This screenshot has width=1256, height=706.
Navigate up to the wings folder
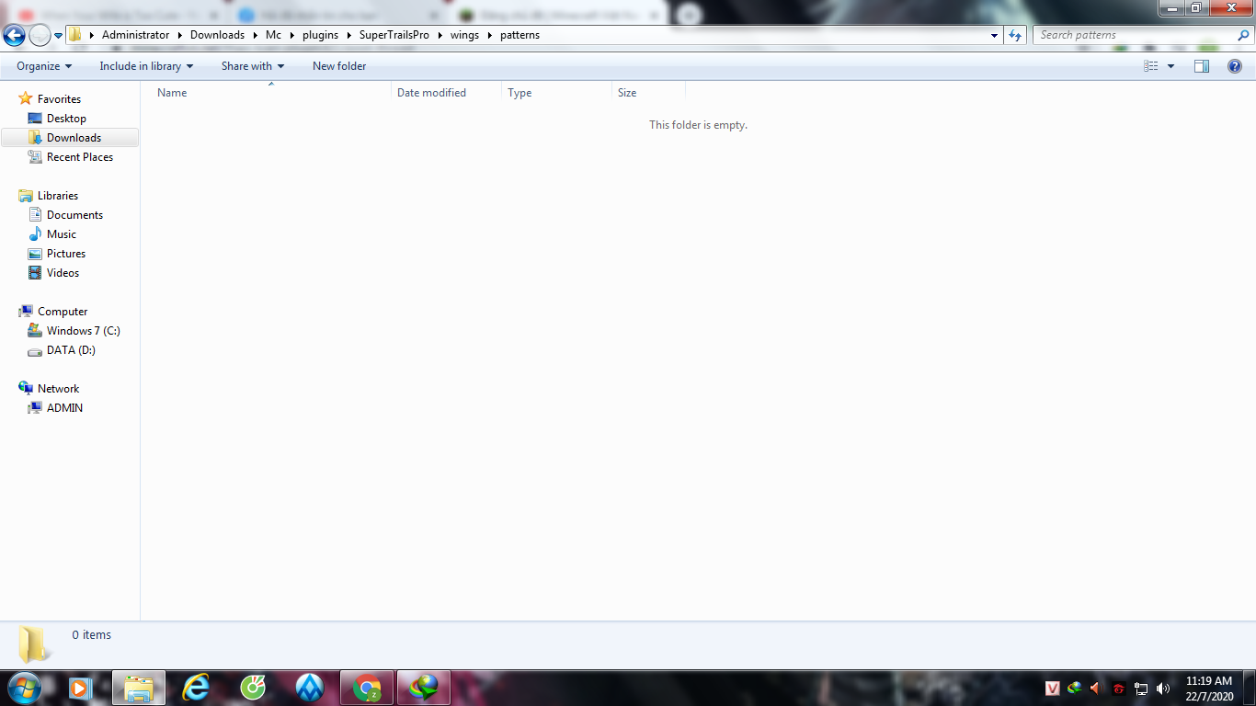pyautogui.click(x=464, y=35)
